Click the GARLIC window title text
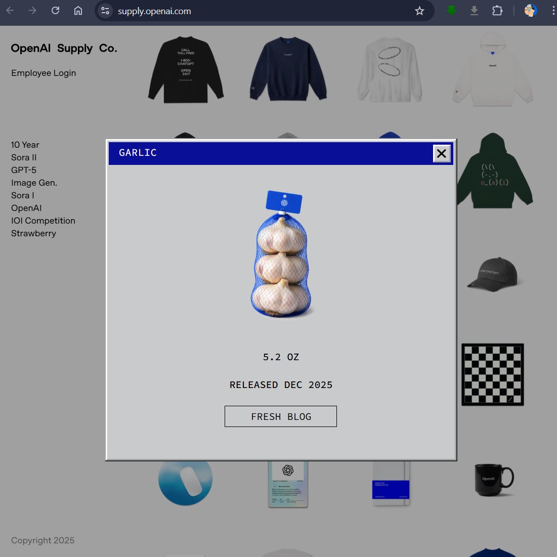This screenshot has width=557, height=557. pyautogui.click(x=138, y=153)
